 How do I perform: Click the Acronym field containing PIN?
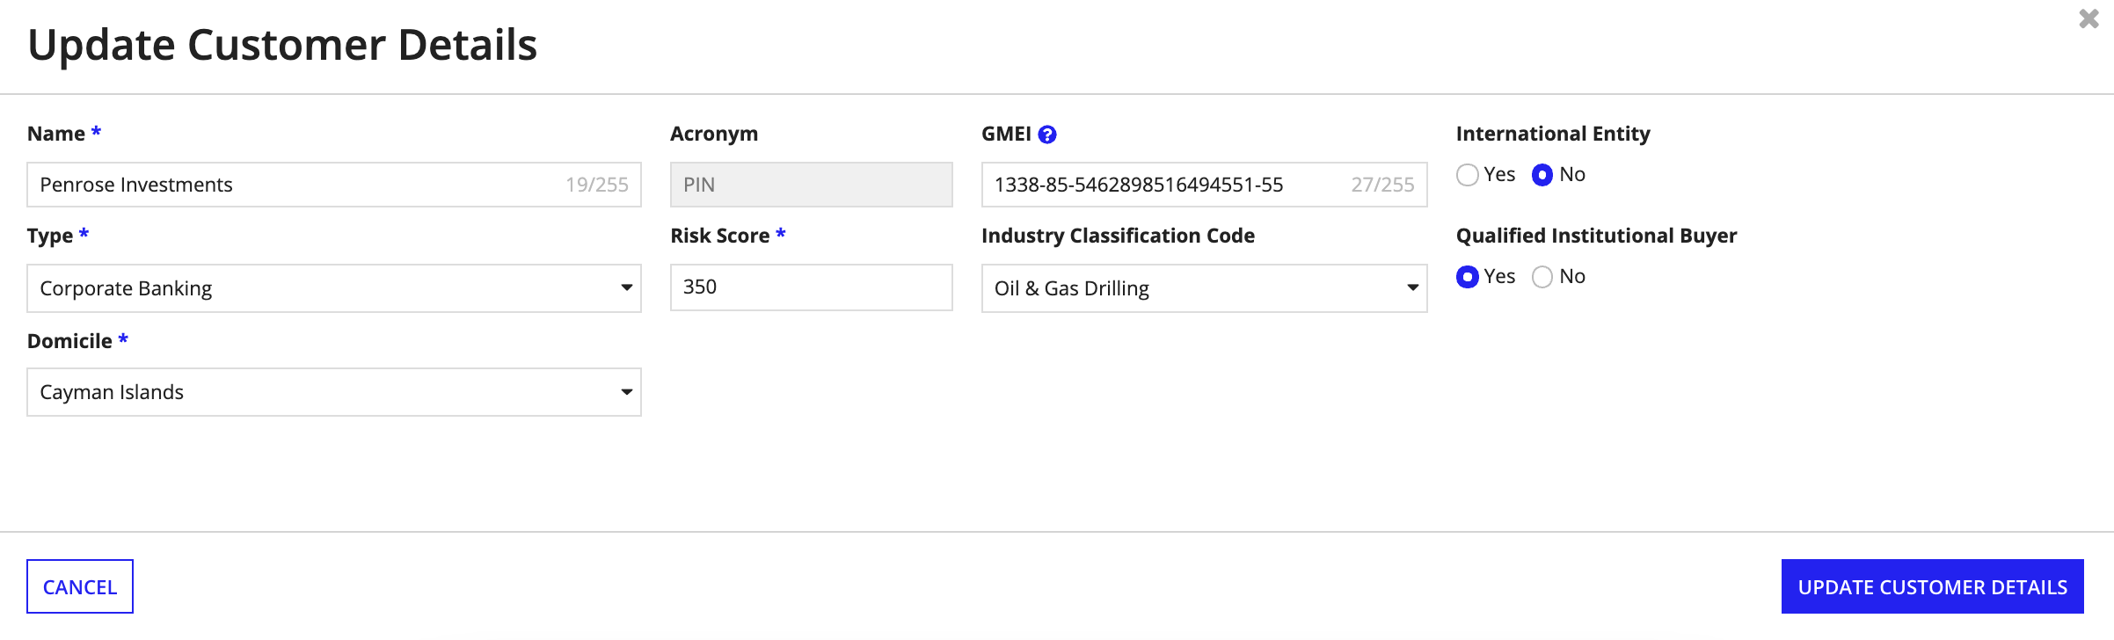(811, 185)
